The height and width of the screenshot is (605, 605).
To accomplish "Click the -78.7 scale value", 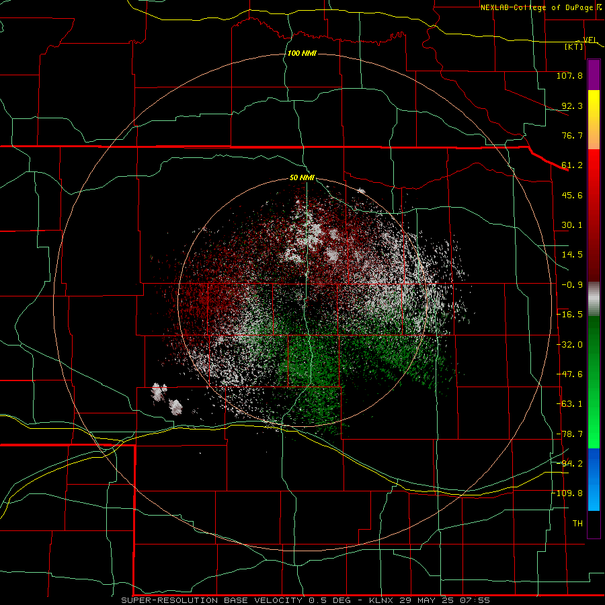I will click(569, 434).
